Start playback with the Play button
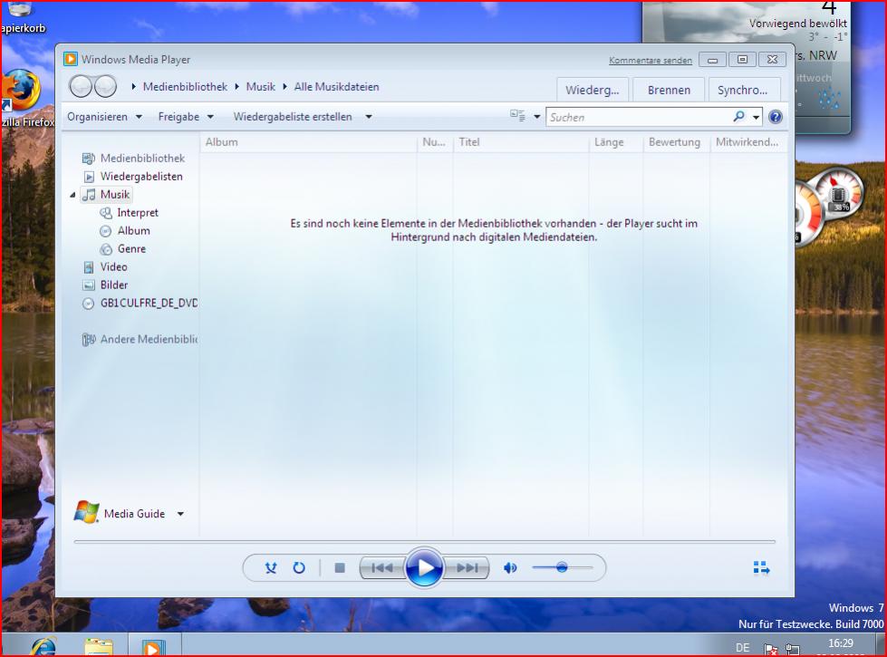Screen dimensions: 887x657 424,567
